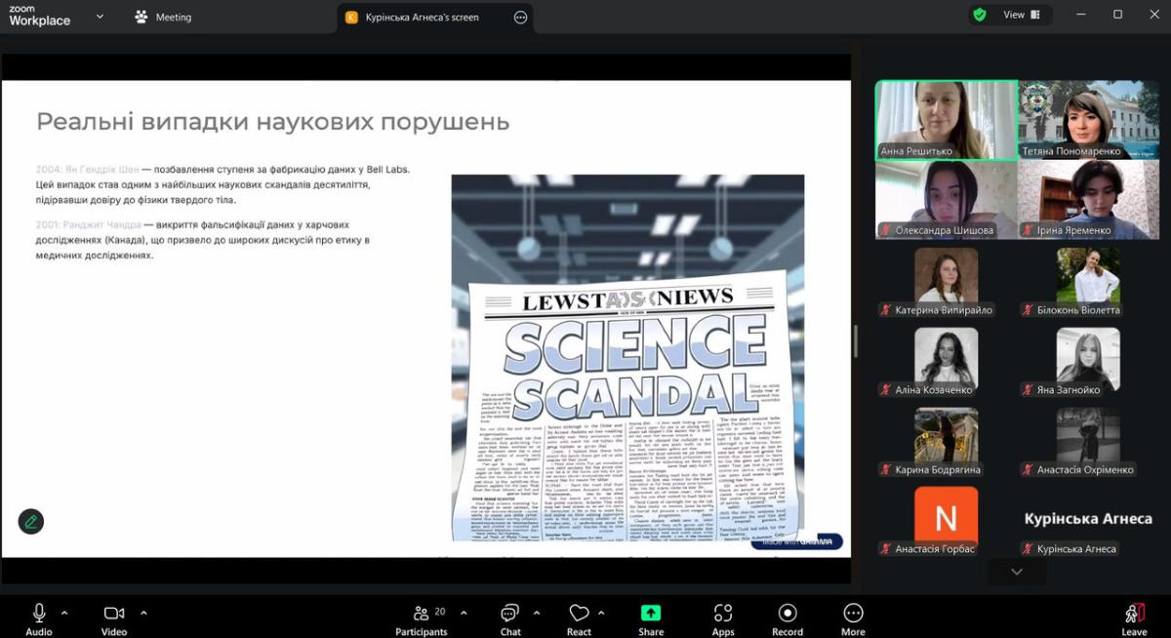Click muted mic icon beside Олександра Шишова

coord(886,230)
